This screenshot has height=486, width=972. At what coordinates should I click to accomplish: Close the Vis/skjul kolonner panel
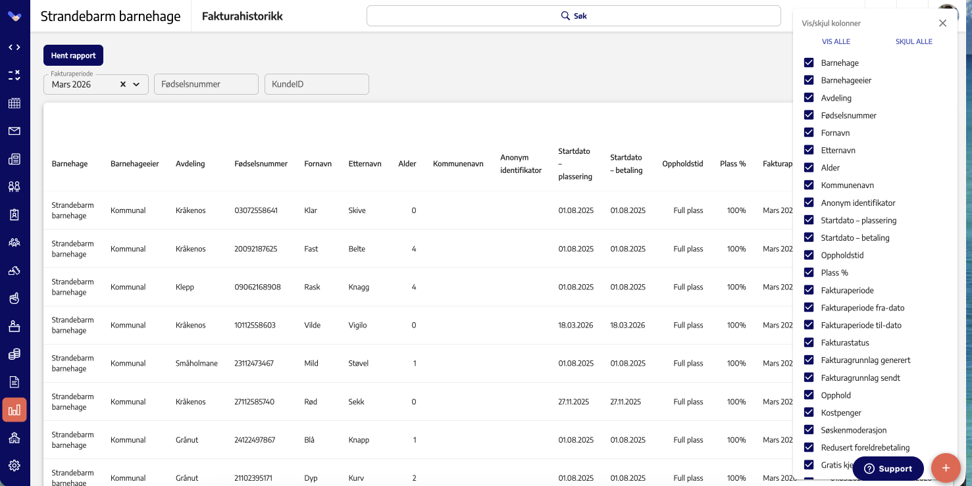click(x=942, y=23)
